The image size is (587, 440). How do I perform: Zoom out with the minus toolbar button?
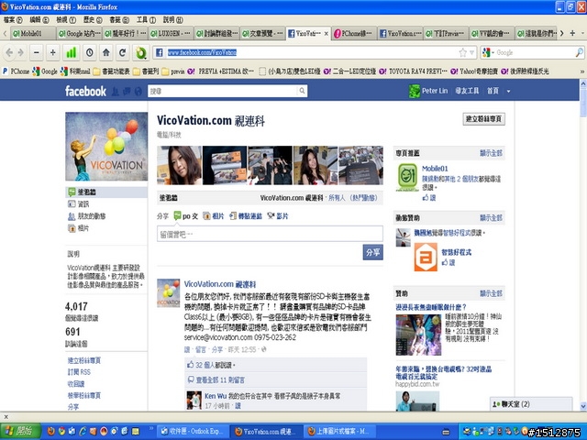click(37, 53)
